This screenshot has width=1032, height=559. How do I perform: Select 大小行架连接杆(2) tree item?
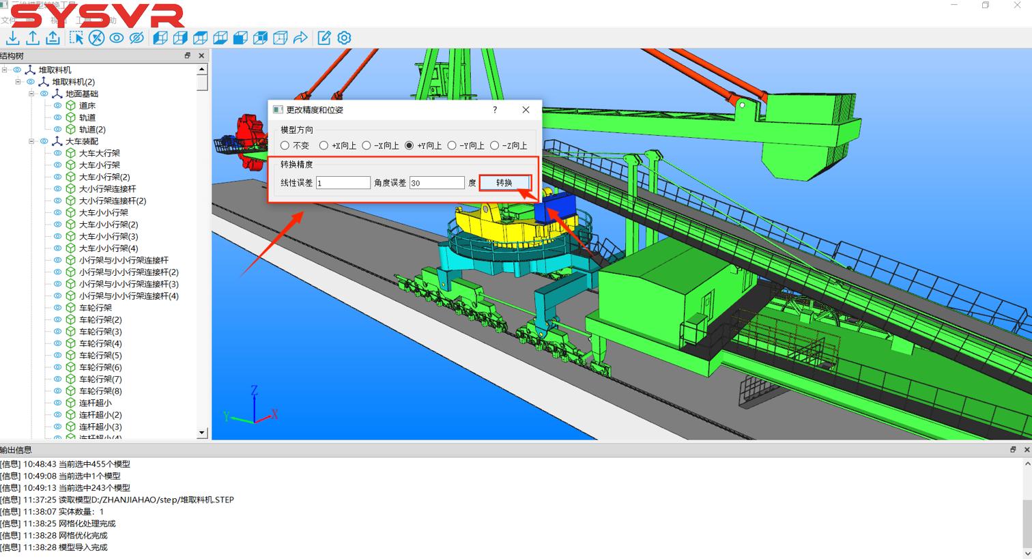pyautogui.click(x=113, y=201)
